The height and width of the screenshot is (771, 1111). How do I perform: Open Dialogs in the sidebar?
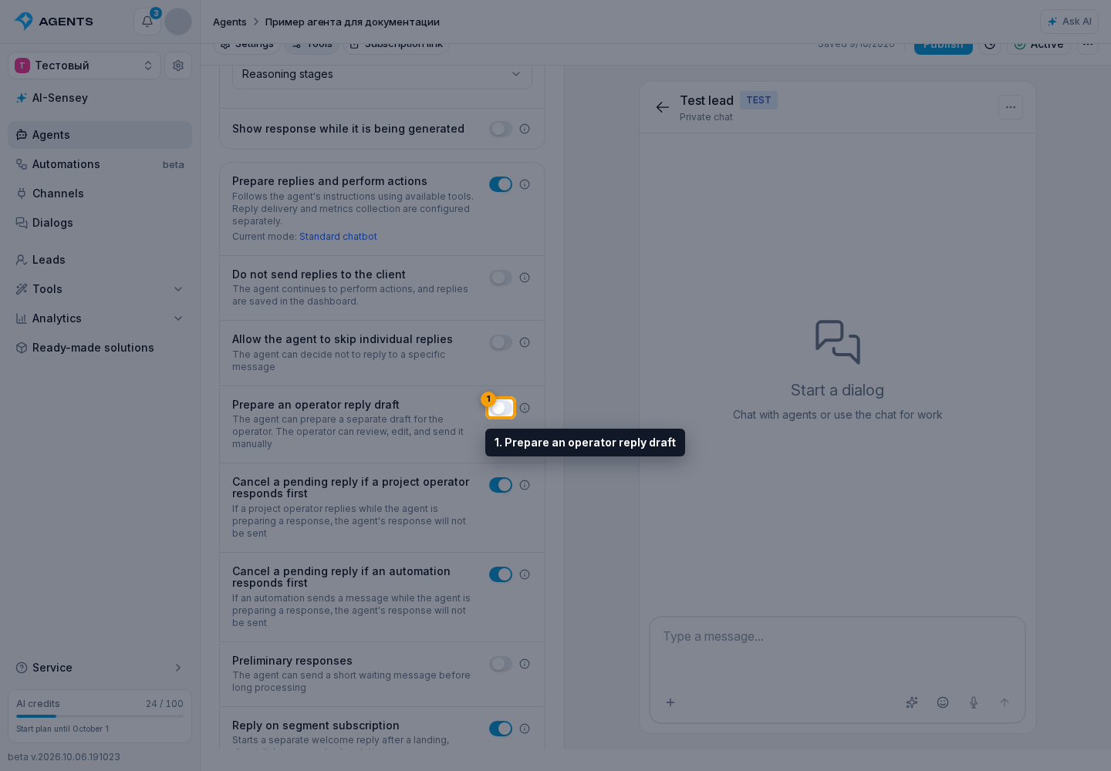100,223
